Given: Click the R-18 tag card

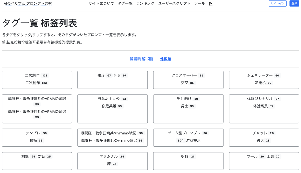Looking at the screenshot, I should click(188, 161).
